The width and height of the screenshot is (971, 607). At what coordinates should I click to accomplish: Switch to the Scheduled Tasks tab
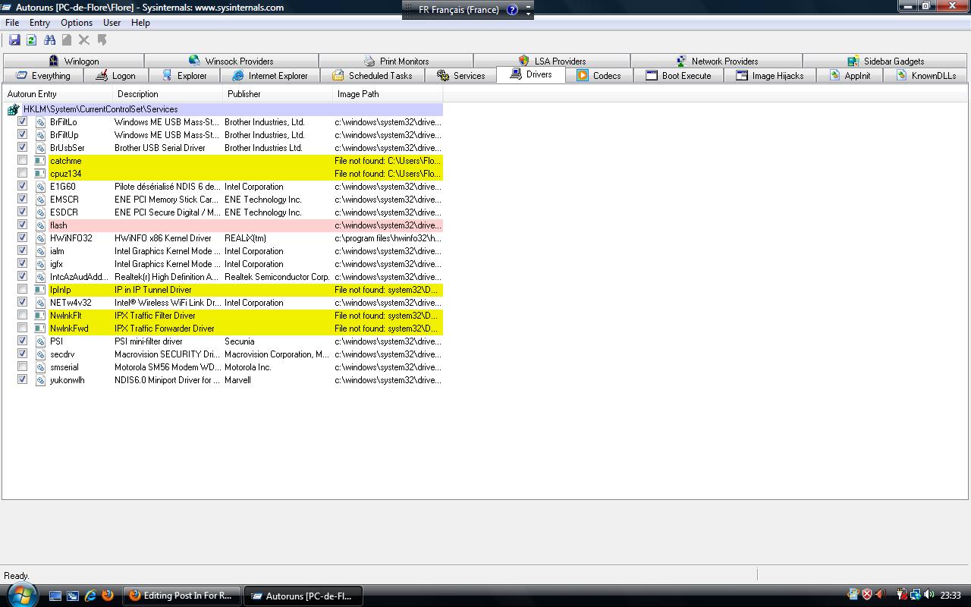pyautogui.click(x=372, y=76)
